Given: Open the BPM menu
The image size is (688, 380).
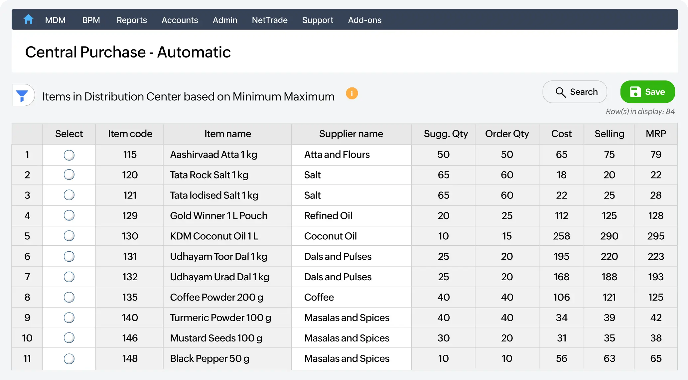Looking at the screenshot, I should [x=91, y=20].
